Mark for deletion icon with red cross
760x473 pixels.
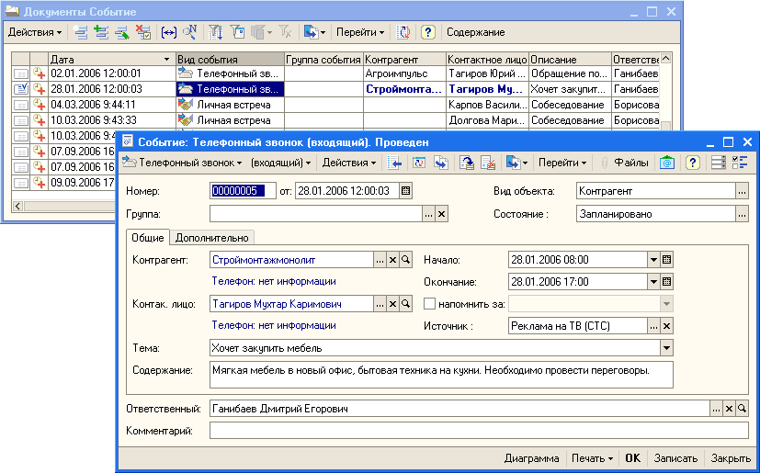point(143,32)
